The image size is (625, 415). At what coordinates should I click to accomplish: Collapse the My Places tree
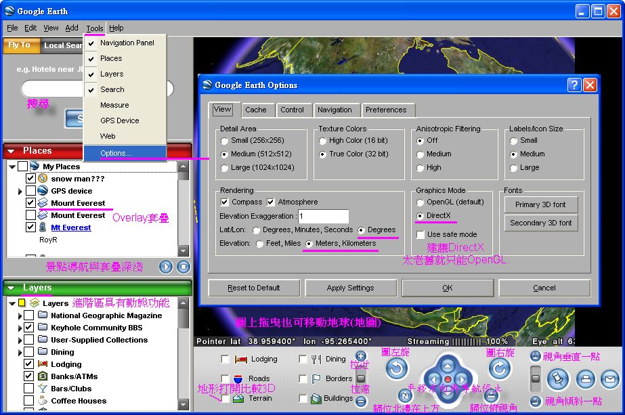[x=12, y=167]
